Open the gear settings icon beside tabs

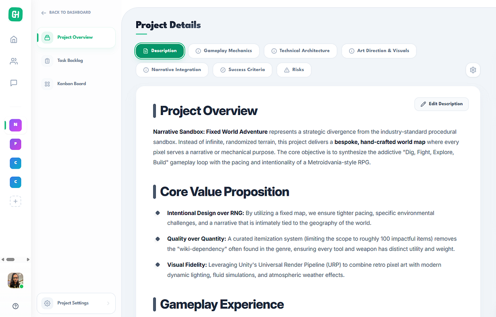473,70
